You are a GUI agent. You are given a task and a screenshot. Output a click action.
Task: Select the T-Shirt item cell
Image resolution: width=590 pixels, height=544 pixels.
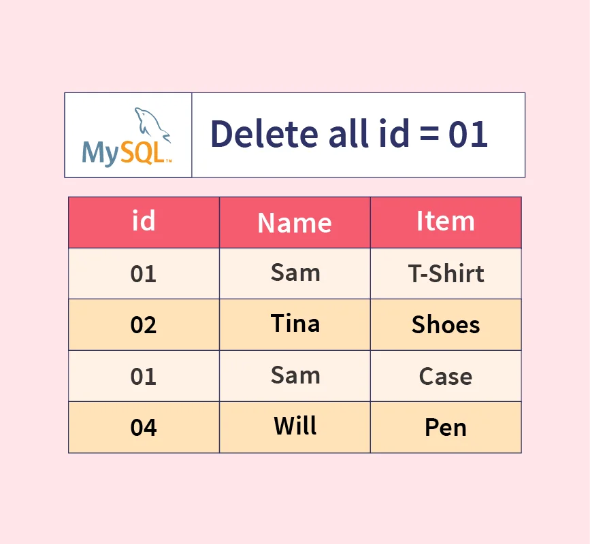tap(446, 274)
